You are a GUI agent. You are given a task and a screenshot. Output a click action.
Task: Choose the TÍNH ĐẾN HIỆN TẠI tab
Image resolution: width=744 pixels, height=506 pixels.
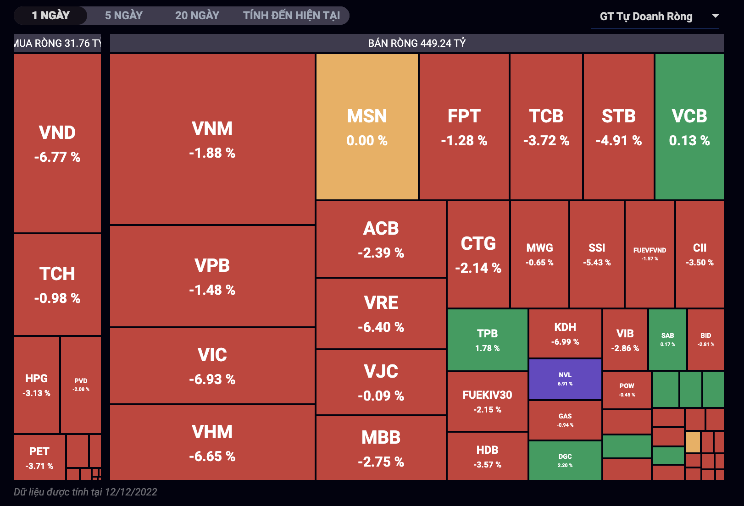[x=291, y=16]
